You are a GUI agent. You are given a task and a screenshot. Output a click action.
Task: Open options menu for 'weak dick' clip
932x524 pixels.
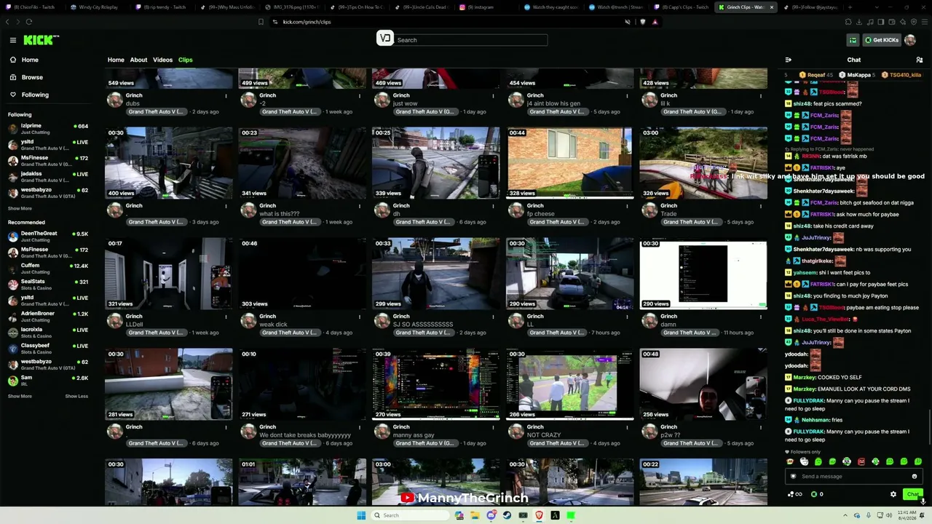pyautogui.click(x=359, y=317)
